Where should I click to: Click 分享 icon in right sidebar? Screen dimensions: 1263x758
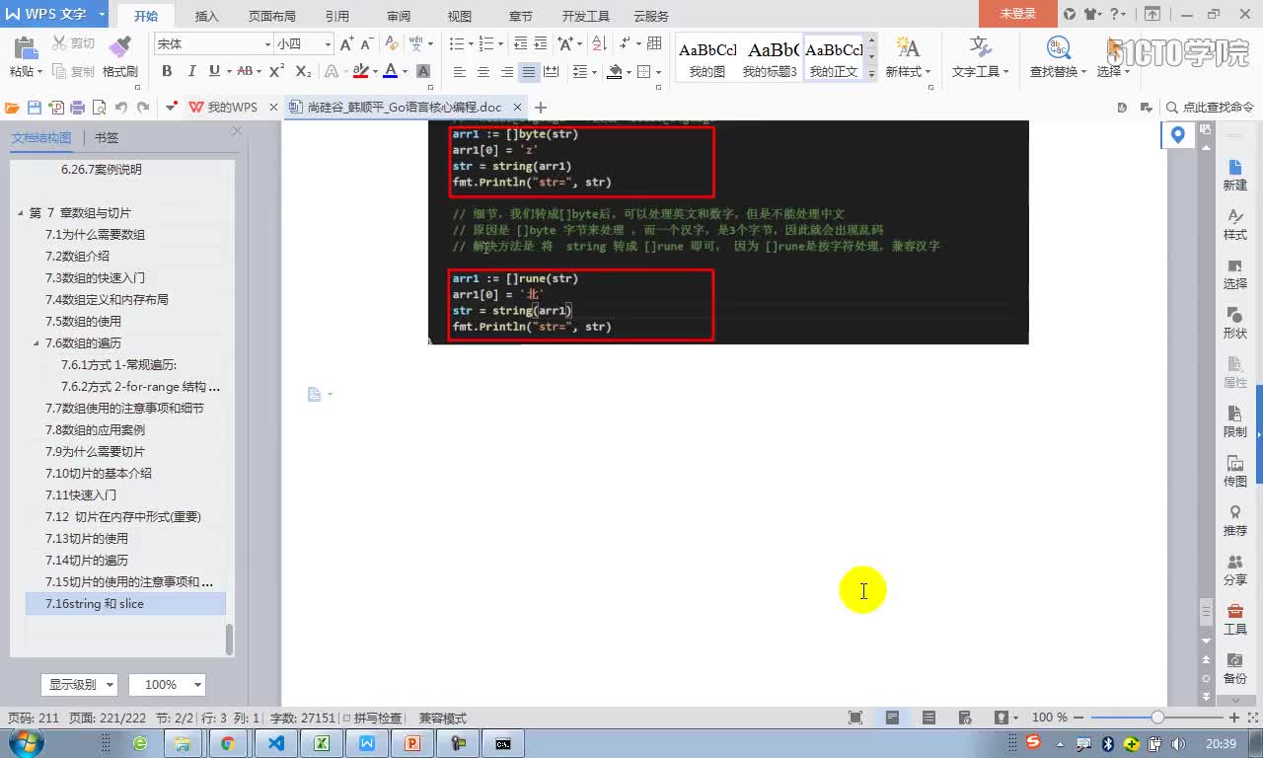[x=1235, y=570]
